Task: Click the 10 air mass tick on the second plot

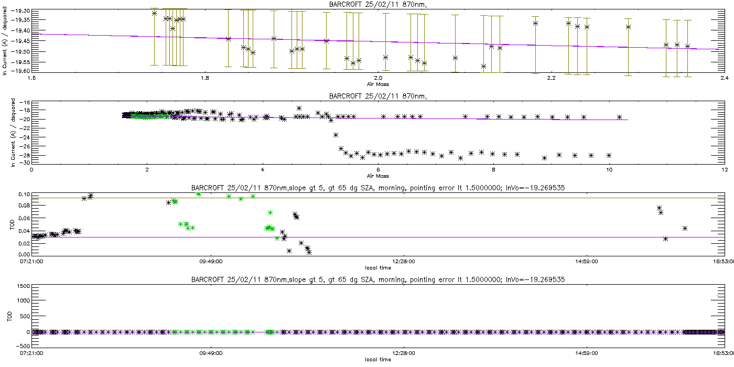Action: [609, 169]
